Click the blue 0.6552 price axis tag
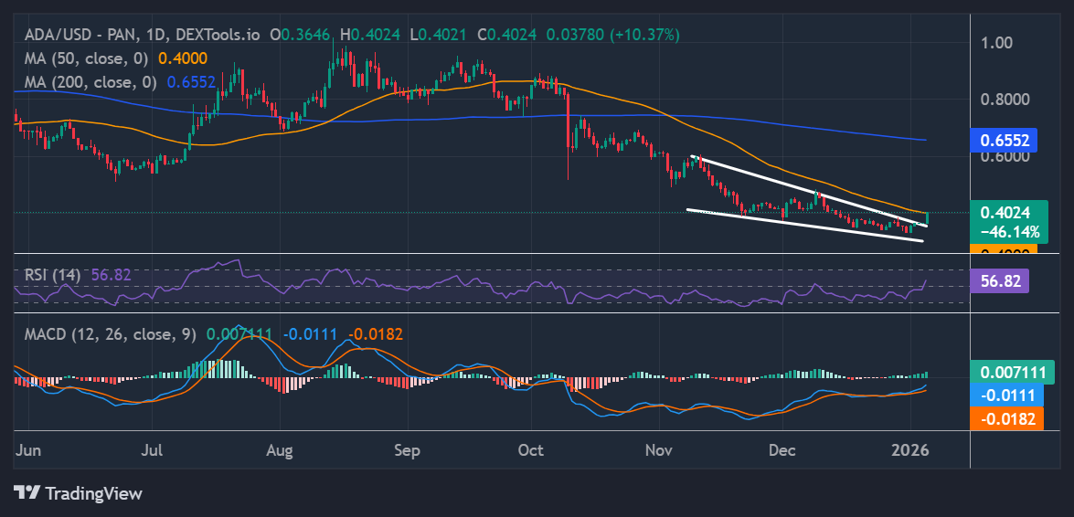1074x517 pixels. [x=1005, y=140]
